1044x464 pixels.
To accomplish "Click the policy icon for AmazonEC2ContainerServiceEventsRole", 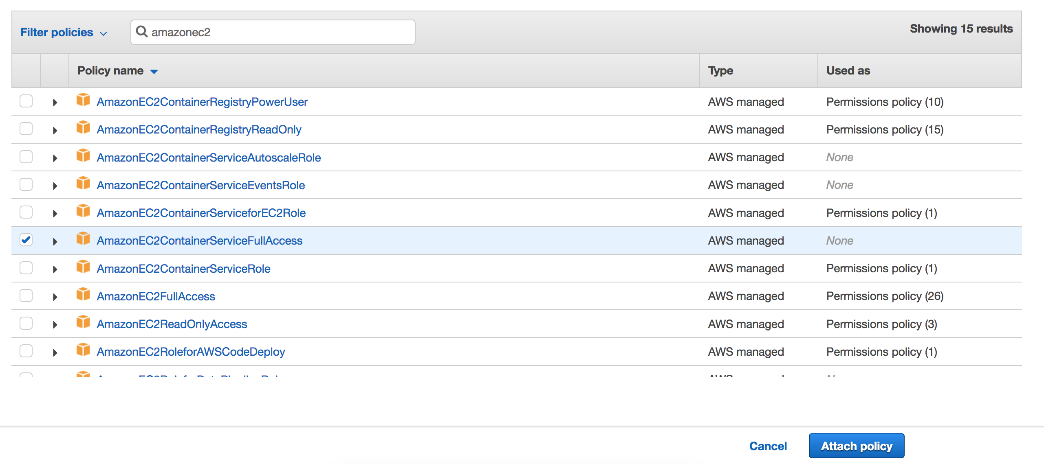I will click(83, 183).
